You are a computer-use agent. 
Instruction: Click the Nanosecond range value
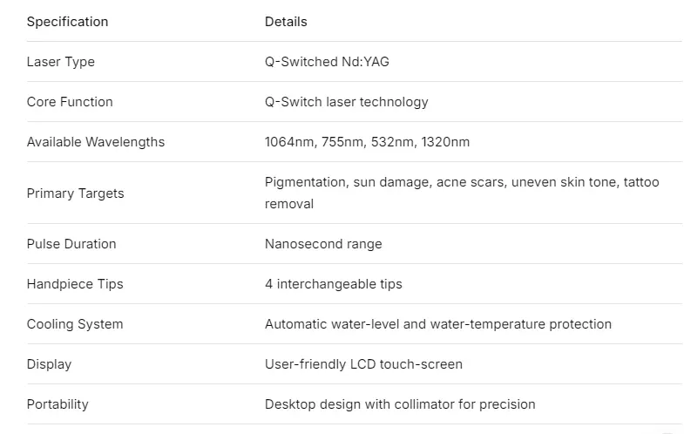(323, 244)
